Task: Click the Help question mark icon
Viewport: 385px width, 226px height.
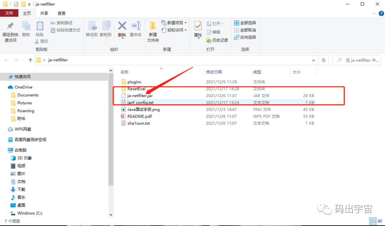Action: click(x=381, y=14)
